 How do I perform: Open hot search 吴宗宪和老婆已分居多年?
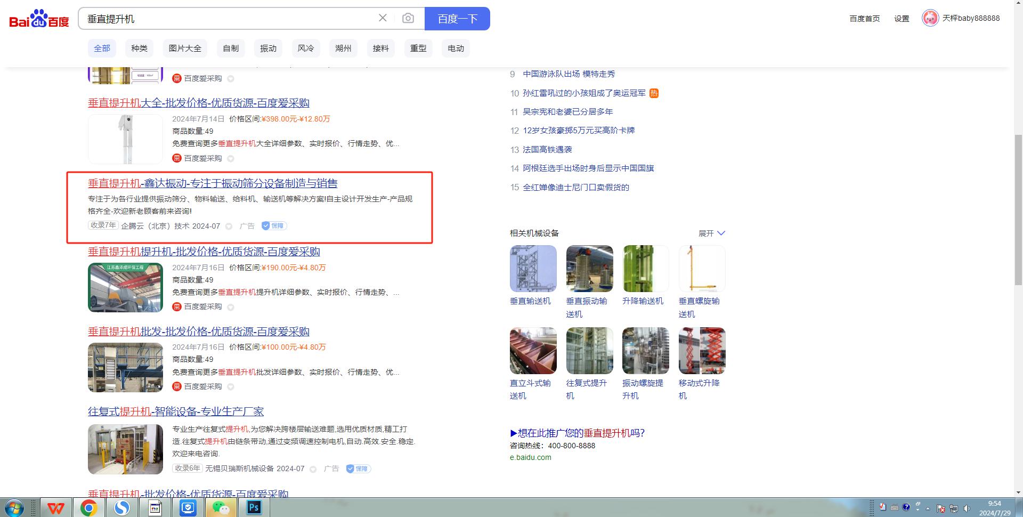coord(568,112)
